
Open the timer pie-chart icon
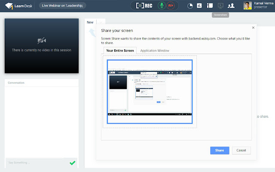pos(190,6)
